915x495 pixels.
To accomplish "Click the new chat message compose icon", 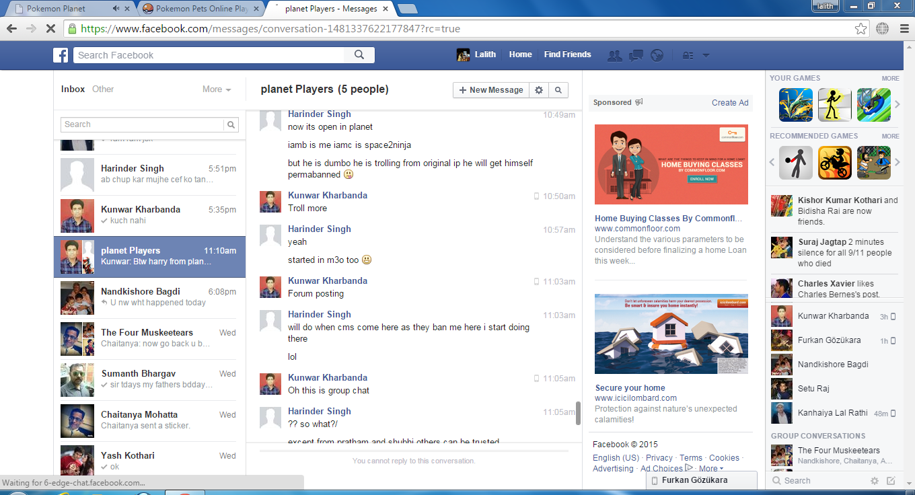I will coord(891,481).
